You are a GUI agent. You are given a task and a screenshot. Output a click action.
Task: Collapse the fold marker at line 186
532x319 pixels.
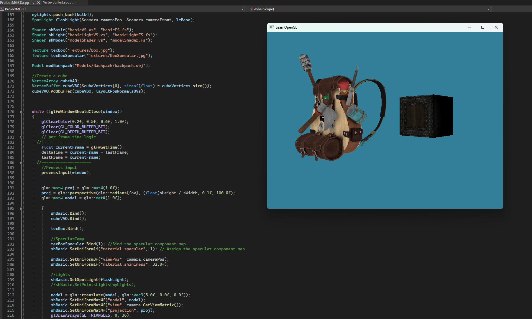(21, 162)
